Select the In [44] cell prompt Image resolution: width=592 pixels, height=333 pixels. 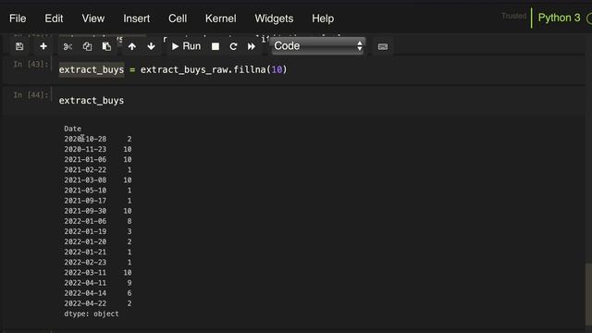pyautogui.click(x=31, y=94)
